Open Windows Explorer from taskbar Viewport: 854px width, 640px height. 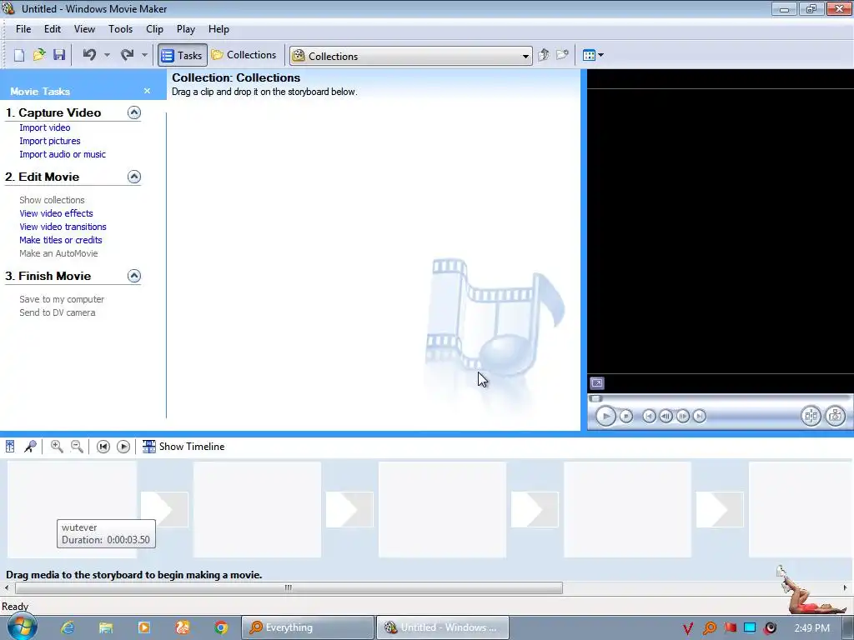pyautogui.click(x=106, y=627)
